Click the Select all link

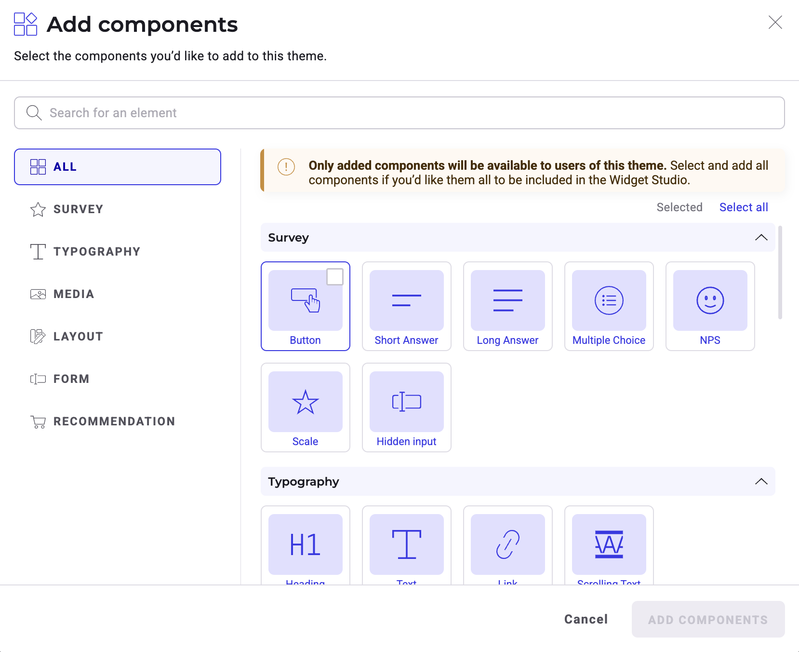pos(743,207)
